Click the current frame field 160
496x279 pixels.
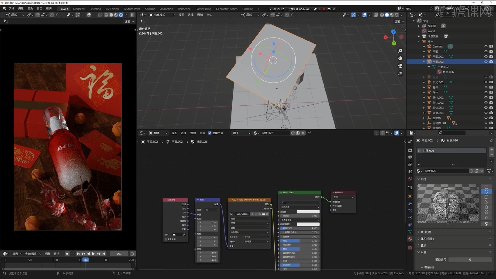pos(119,254)
